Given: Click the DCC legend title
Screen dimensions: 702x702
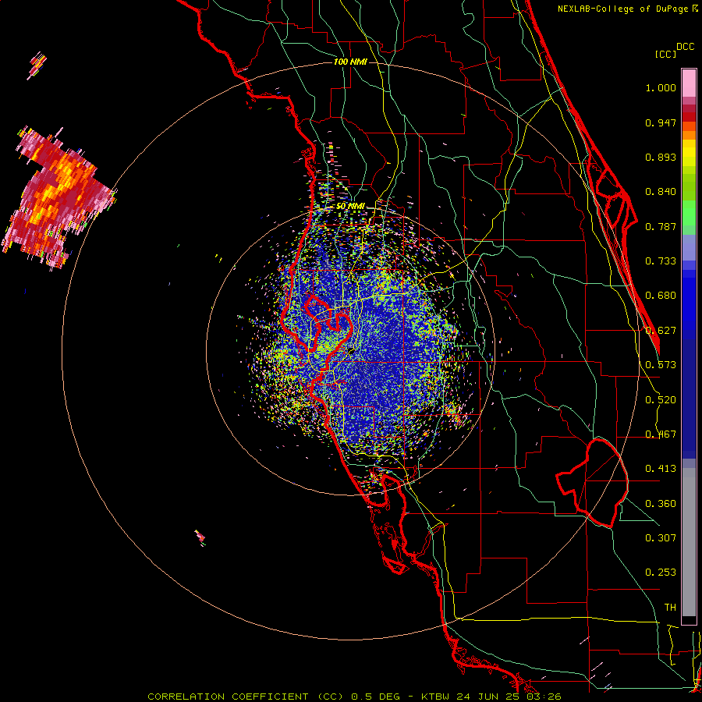Looking at the screenshot, I should click(685, 47).
